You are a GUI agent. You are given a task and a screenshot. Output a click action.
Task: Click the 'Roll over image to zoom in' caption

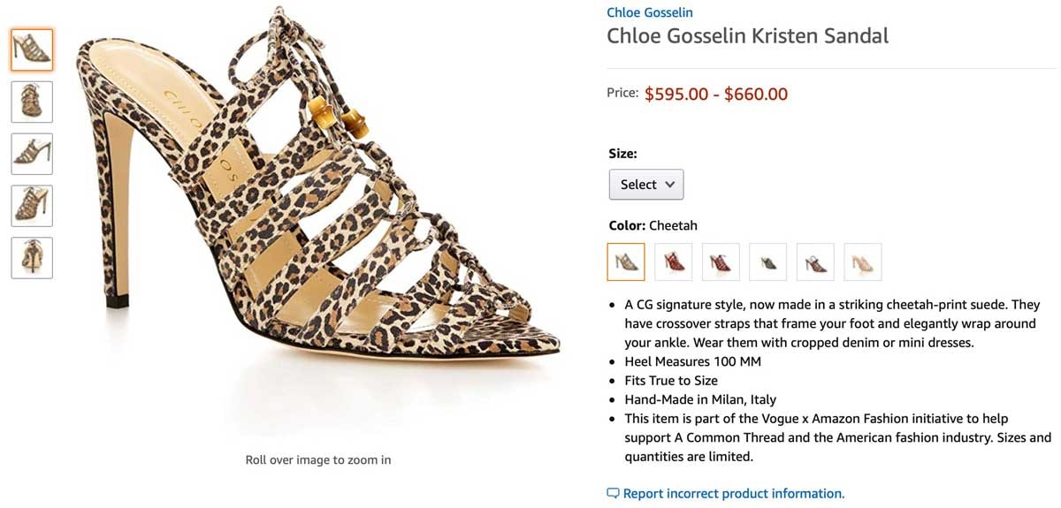(x=317, y=459)
